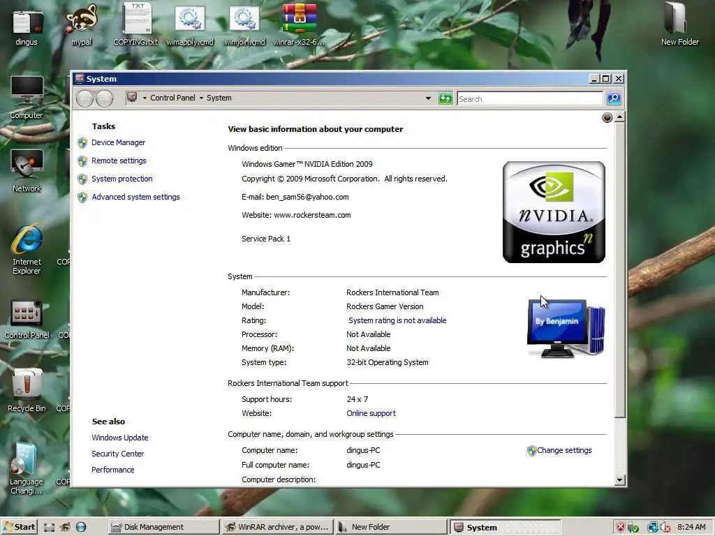Click the magnifier Search button
The width and height of the screenshot is (715, 536).
click(x=614, y=98)
